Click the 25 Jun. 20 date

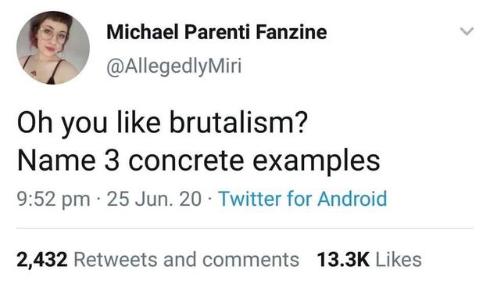click(x=154, y=199)
